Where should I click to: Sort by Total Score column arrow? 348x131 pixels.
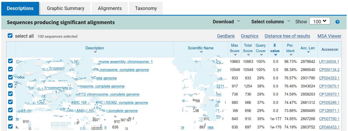click(x=248, y=55)
